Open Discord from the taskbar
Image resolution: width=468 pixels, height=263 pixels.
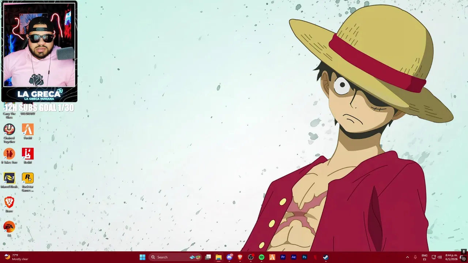point(229,257)
